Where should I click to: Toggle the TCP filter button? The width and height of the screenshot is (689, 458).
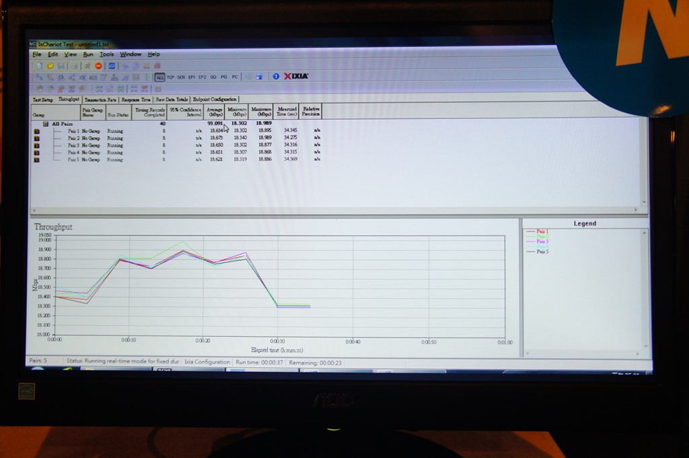click(170, 77)
